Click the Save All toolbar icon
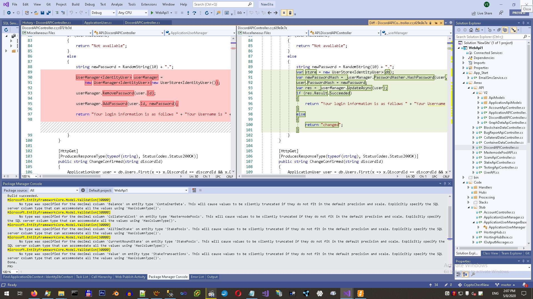Image resolution: width=533 pixels, height=299 pixels. (49, 13)
